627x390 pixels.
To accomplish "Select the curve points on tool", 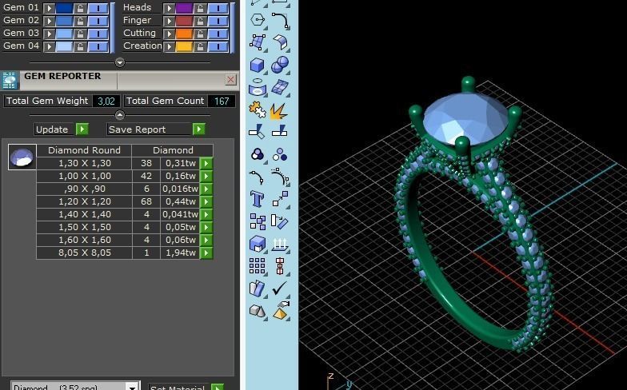I will 280,176.
